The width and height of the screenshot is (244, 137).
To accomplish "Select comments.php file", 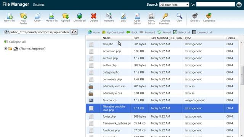I will tap(112, 80).
